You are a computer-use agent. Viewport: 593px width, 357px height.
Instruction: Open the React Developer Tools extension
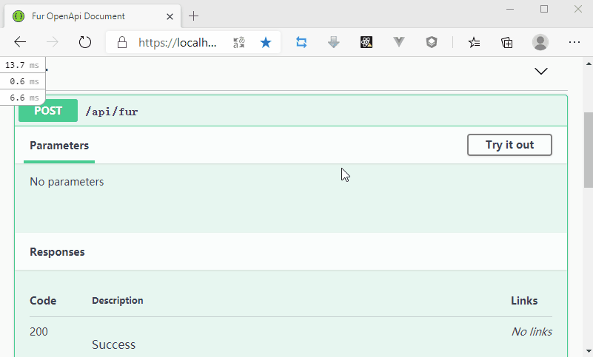pyautogui.click(x=366, y=43)
